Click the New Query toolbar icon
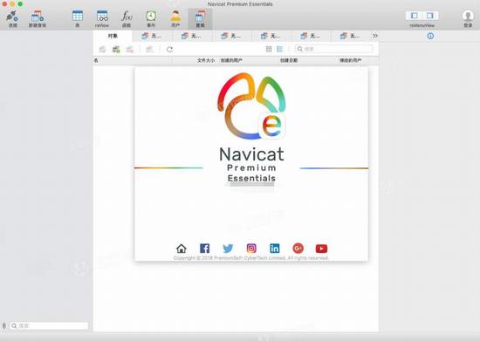The height and width of the screenshot is (341, 480). coord(38,17)
